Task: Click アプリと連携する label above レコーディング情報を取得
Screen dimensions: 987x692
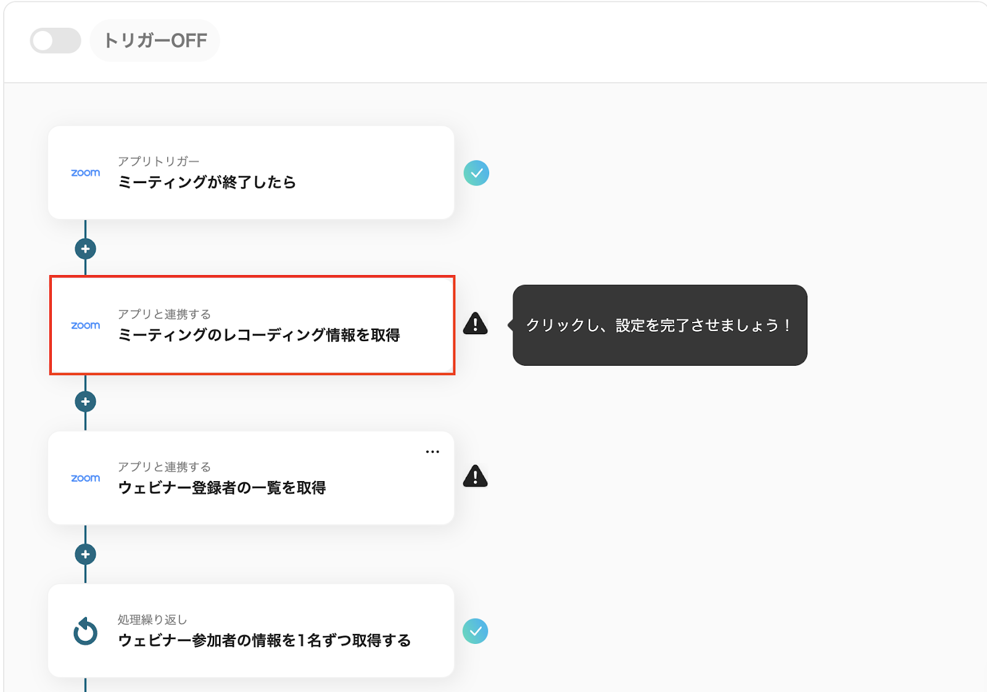Action: click(164, 314)
